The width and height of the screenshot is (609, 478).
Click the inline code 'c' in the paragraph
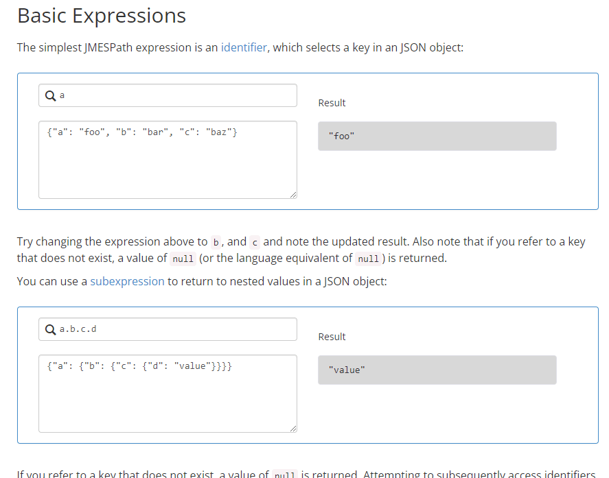(255, 243)
